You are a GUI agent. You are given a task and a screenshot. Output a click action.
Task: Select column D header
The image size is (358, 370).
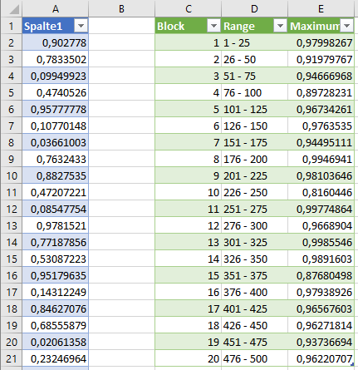(254, 8)
